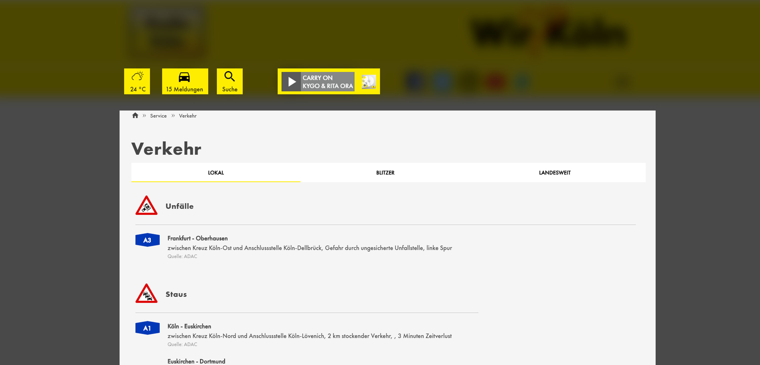Click the Verkehr page heading
The width and height of the screenshot is (760, 365).
(x=166, y=149)
